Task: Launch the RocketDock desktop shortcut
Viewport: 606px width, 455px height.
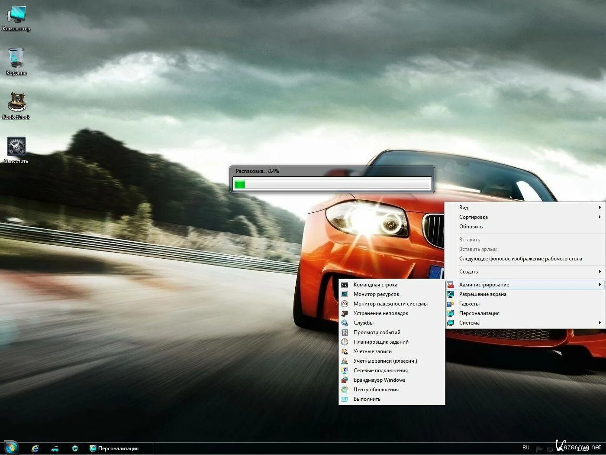Action: (16, 106)
